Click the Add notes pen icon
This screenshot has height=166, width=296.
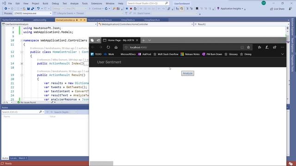(267, 47)
